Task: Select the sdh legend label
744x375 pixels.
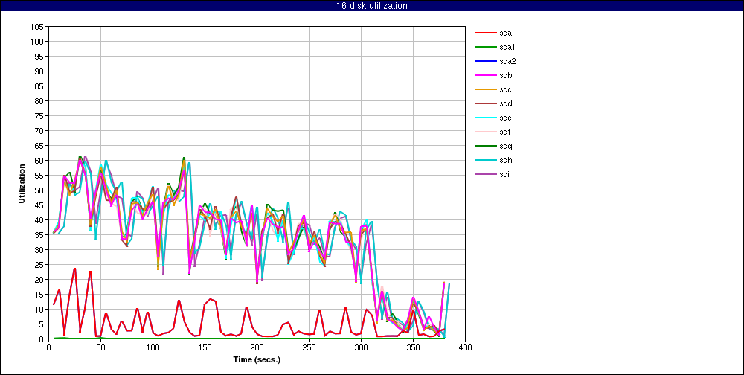Action: (506, 160)
